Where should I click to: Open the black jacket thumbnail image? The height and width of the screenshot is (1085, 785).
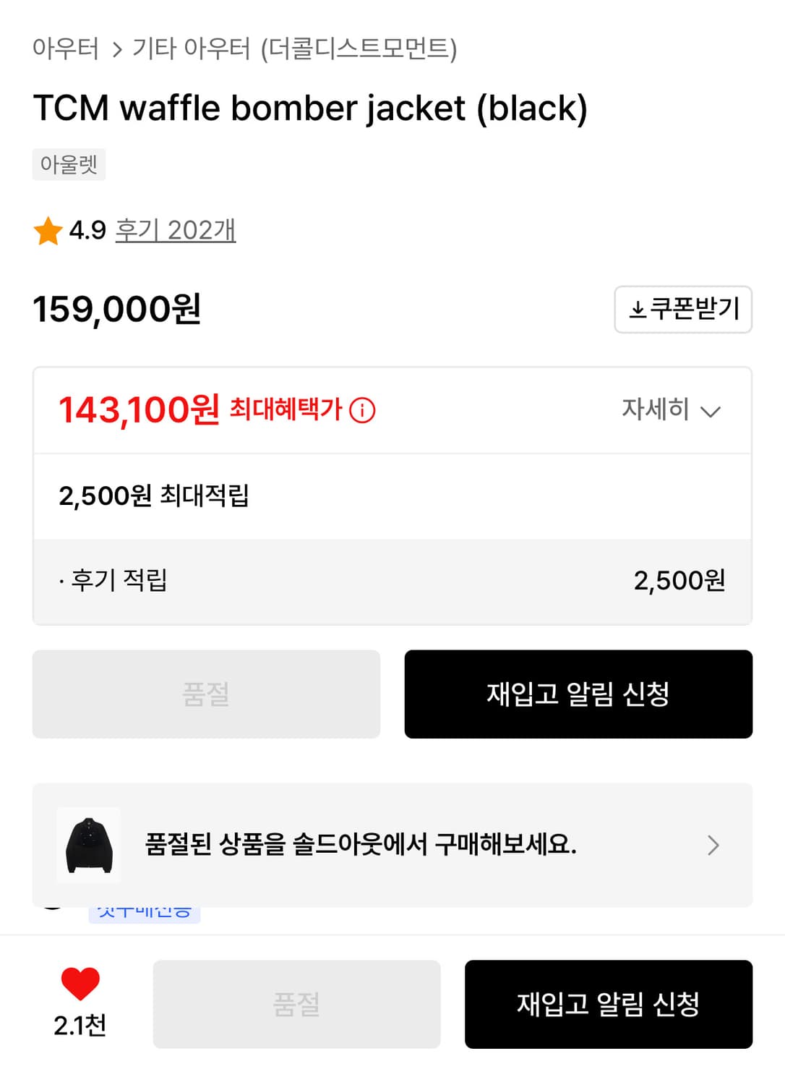pos(89,845)
